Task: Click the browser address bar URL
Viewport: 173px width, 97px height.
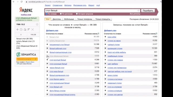Action: pyautogui.click(x=46, y=2)
